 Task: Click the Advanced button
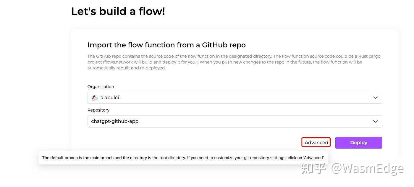(x=316, y=143)
